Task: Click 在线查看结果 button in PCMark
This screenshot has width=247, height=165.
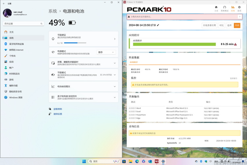Action: [209, 25]
